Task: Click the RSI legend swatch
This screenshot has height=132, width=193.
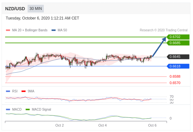Action: (8, 91)
